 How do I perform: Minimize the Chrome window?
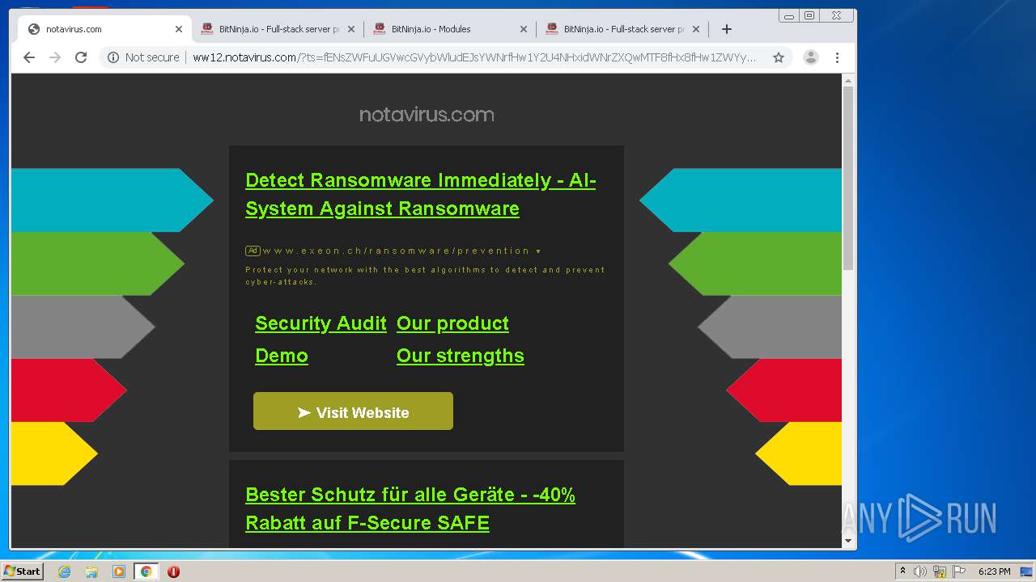point(789,15)
